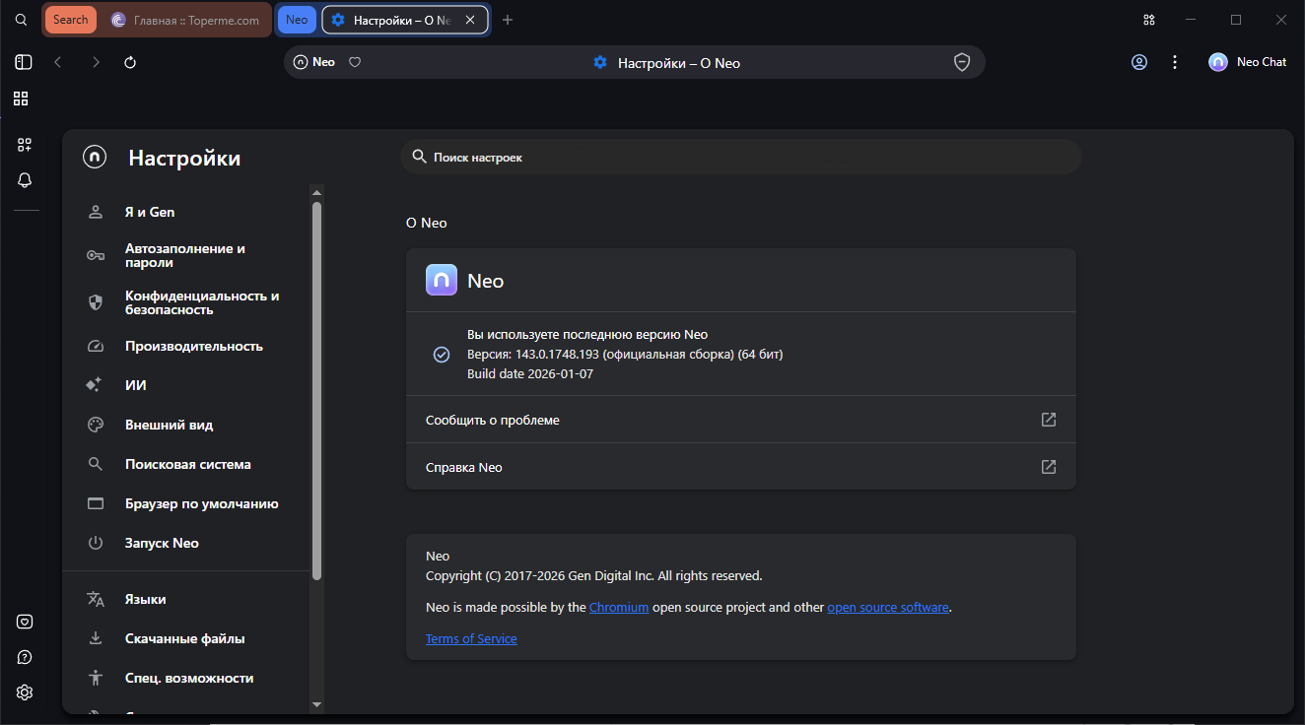
Task: Open the Performance settings section
Action: pos(193,346)
